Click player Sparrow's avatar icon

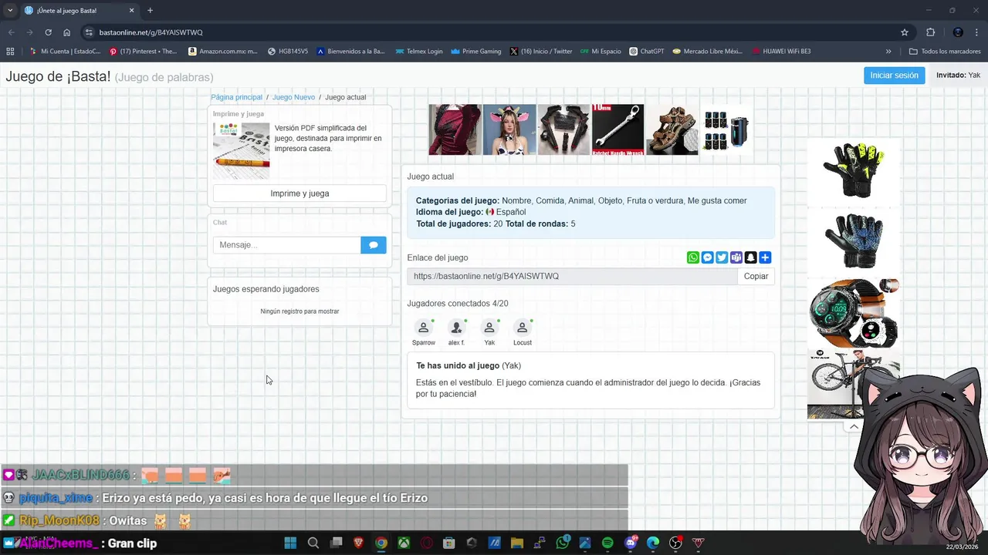(x=423, y=328)
